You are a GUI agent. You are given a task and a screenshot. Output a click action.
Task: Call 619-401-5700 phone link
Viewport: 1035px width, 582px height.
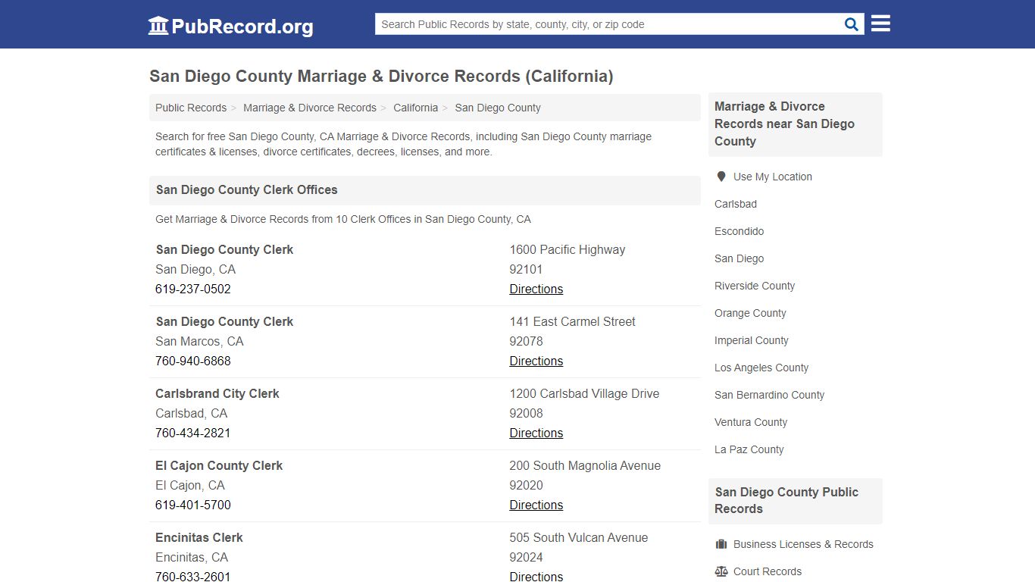(193, 505)
